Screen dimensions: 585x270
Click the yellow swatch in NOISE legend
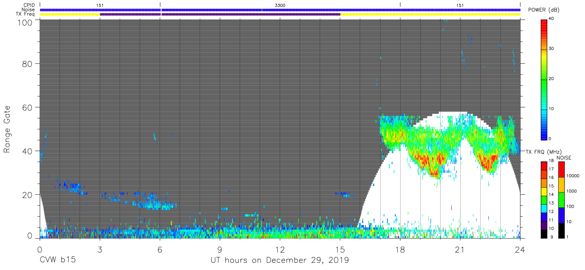click(561, 184)
